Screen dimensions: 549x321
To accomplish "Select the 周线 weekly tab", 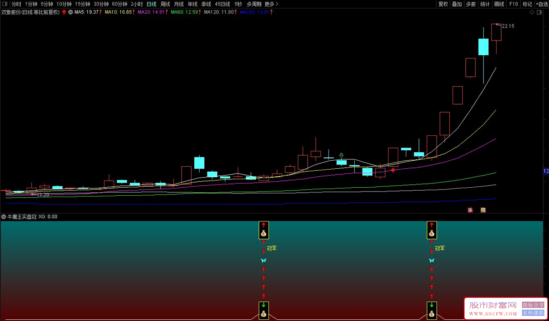I will [165, 4].
